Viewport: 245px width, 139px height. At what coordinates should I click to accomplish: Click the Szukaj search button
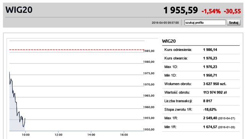(234, 23)
